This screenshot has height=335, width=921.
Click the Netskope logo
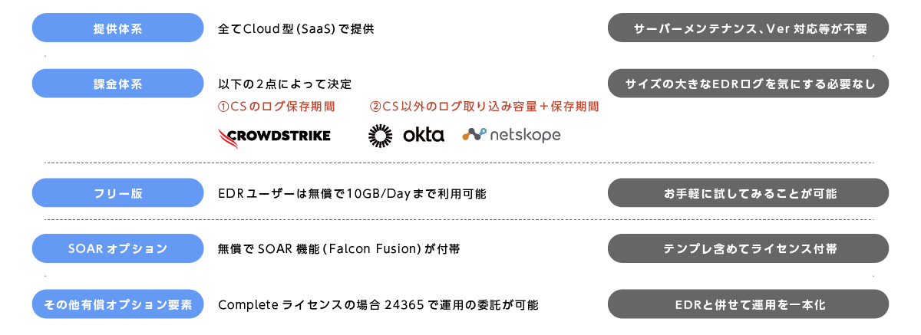(x=511, y=135)
